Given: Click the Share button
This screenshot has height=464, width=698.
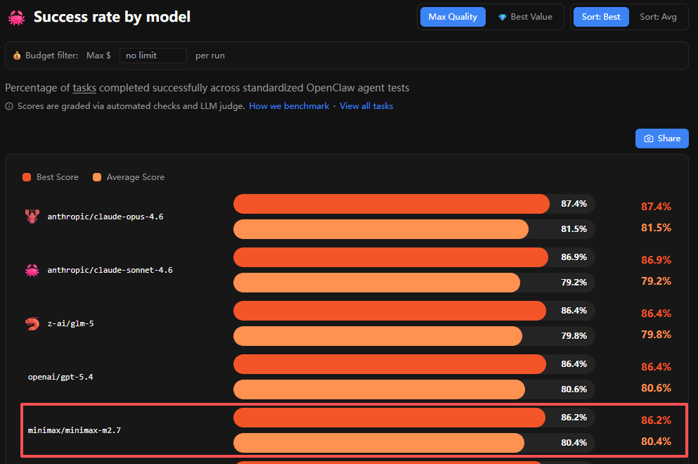Looking at the screenshot, I should click(x=662, y=138).
